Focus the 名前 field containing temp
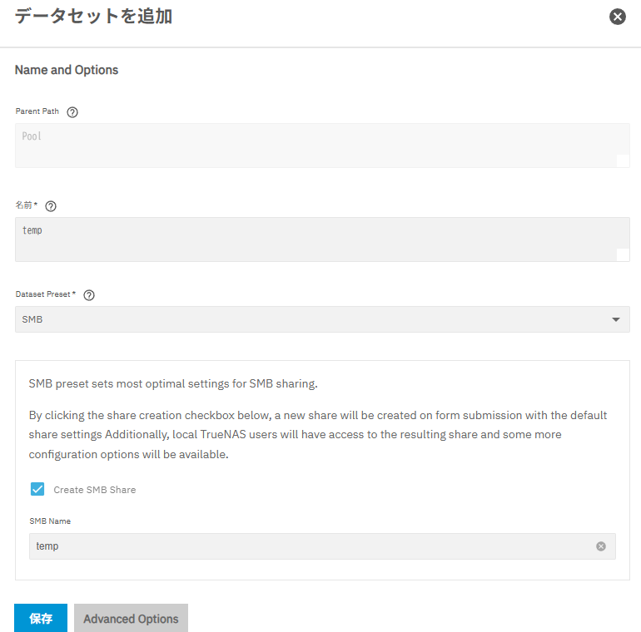This screenshot has height=632, width=641. click(x=316, y=239)
